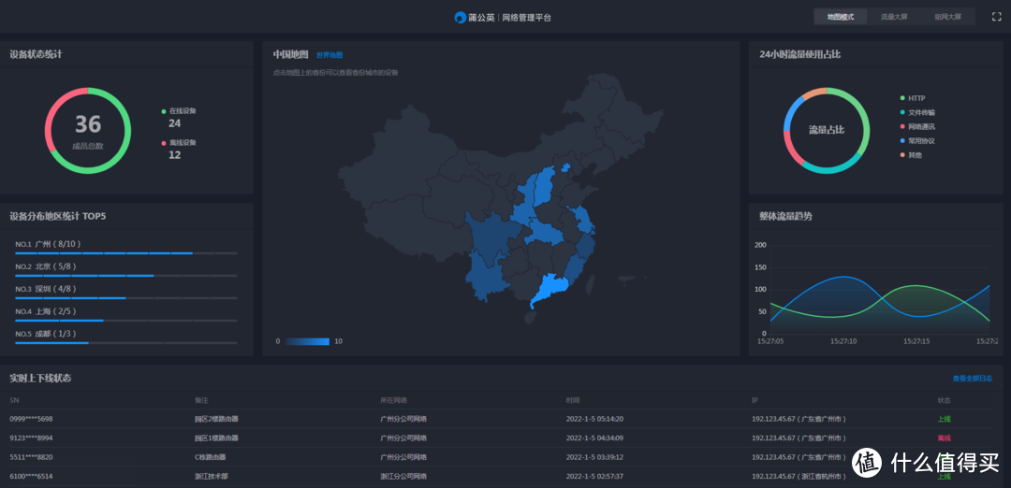Click the 所在网络 column header
Screen dimensions: 1011x488
click(393, 400)
